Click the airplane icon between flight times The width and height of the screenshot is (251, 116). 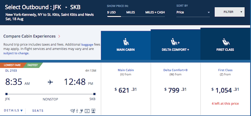(x=50, y=82)
